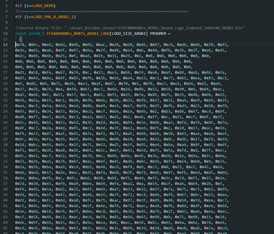Image resolution: width=274 pixels, height=234 pixels.
Task: Click line number 46 in the gutter
Action: [6, 233]
